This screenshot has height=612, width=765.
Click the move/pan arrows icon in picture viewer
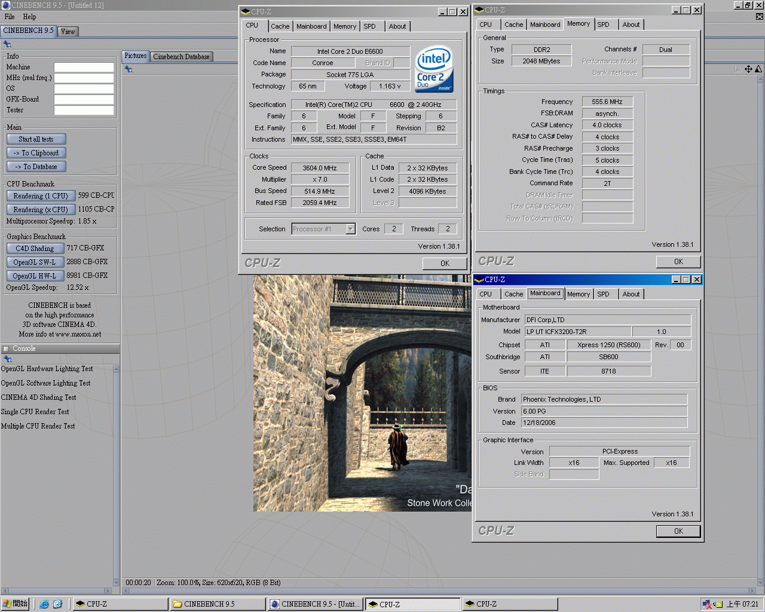pyautogui.click(x=748, y=69)
